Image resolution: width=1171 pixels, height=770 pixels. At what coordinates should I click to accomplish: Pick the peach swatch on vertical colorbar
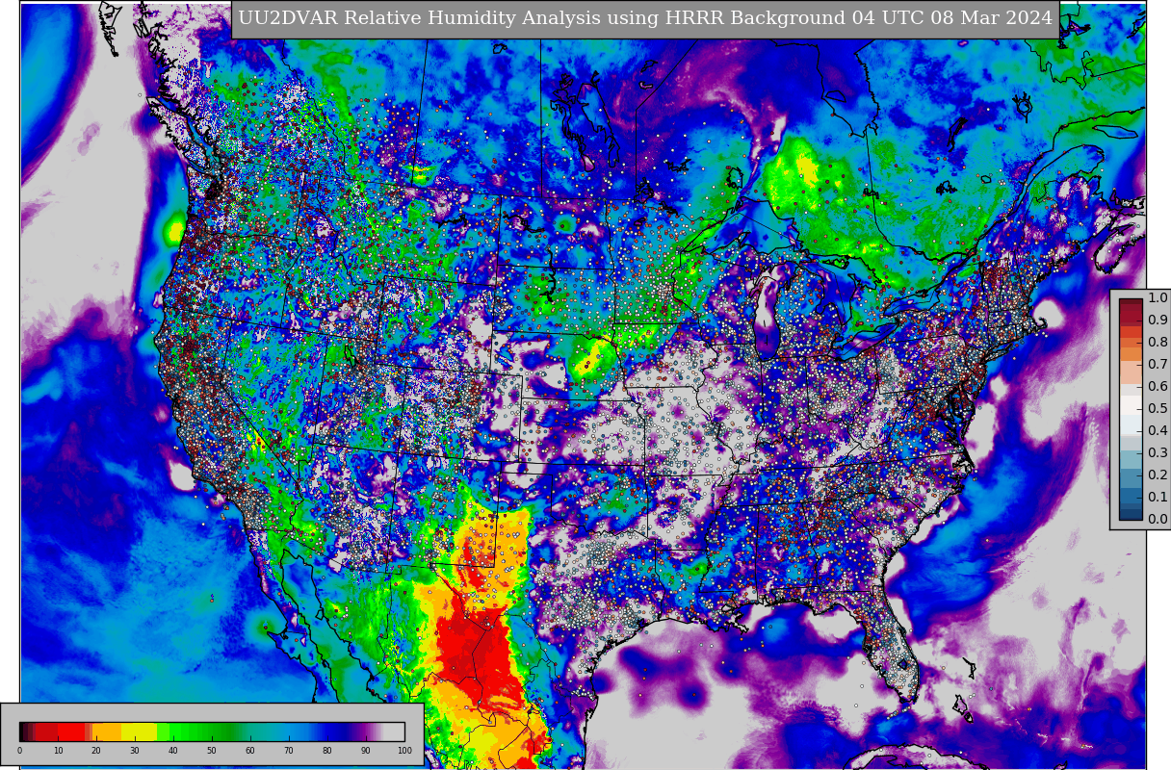click(x=1132, y=372)
